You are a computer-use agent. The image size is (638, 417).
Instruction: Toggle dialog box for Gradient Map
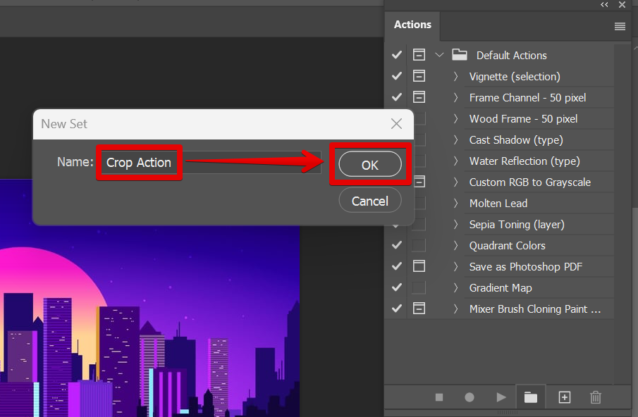pos(419,287)
